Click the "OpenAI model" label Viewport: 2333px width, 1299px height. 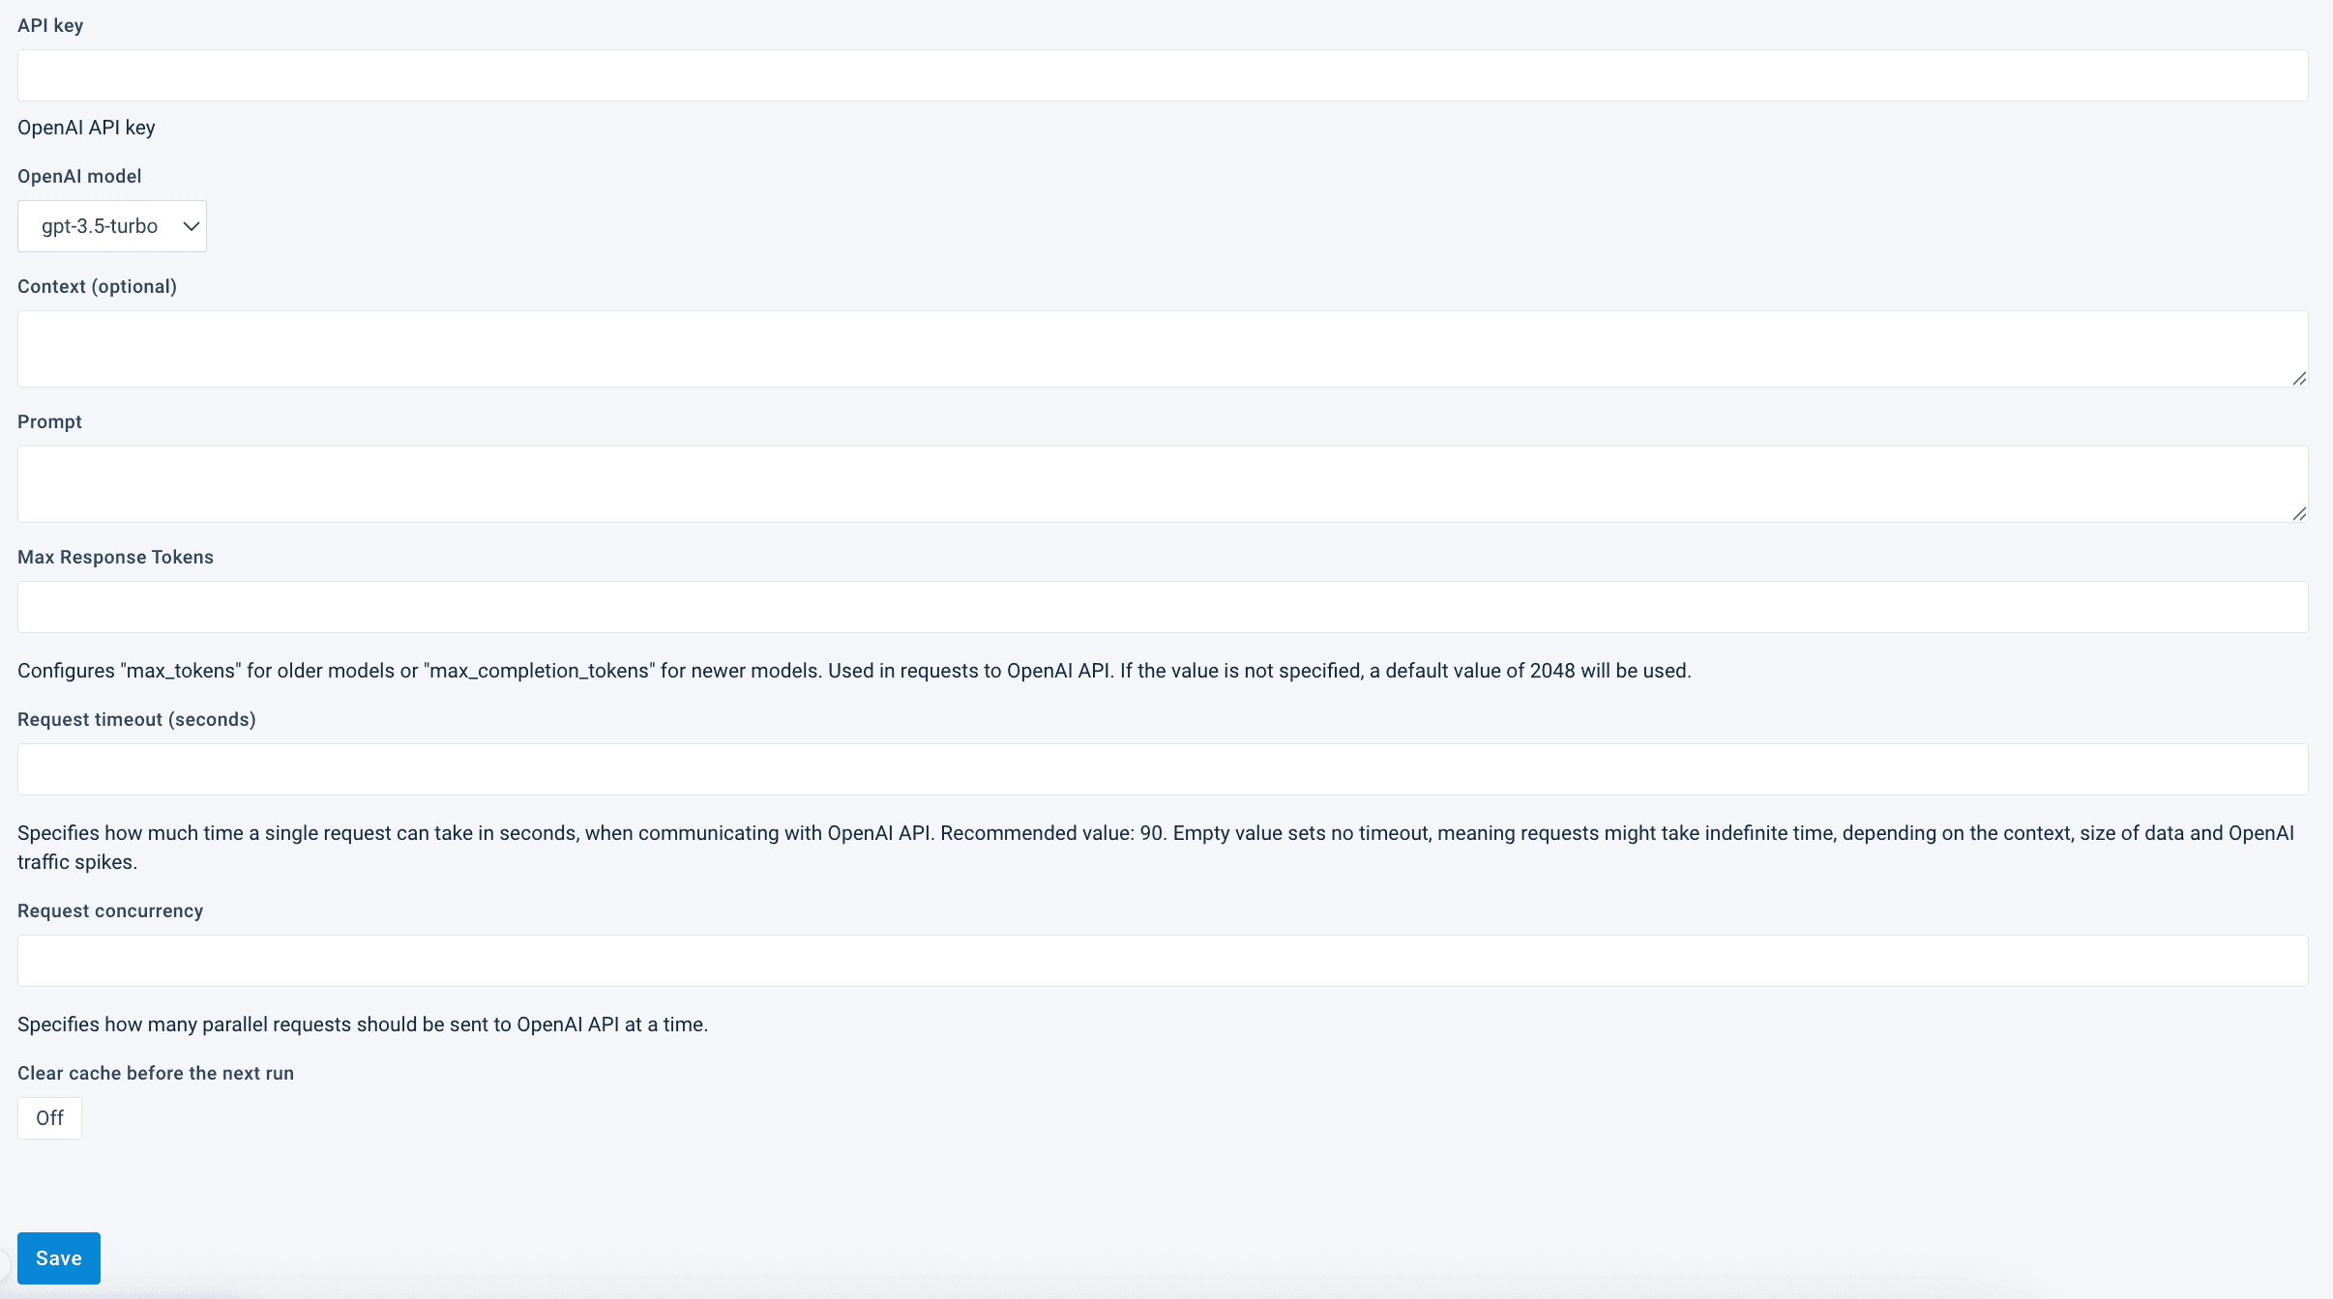(x=79, y=176)
